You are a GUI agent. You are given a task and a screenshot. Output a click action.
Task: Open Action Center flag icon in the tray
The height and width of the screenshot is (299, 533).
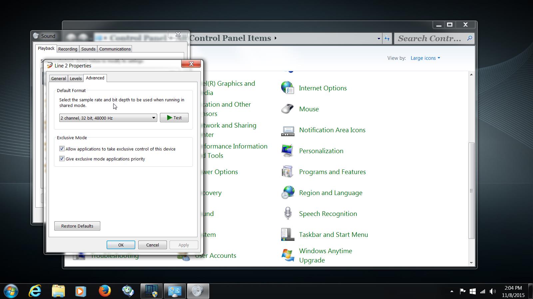point(463,291)
